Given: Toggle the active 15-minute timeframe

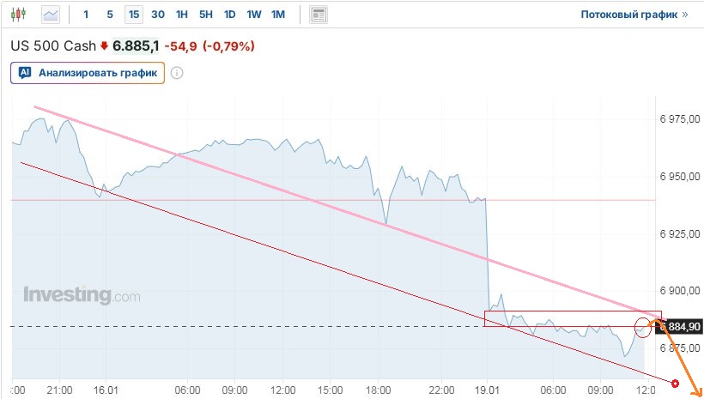Looking at the screenshot, I should [x=133, y=15].
